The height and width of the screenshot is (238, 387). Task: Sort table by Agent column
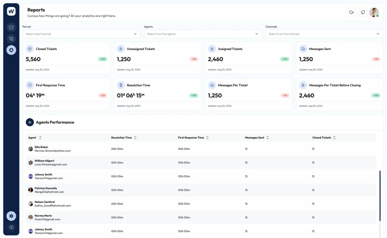pyautogui.click(x=40, y=138)
